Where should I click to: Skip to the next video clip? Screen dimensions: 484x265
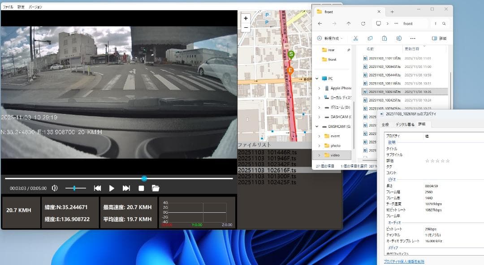point(126,188)
